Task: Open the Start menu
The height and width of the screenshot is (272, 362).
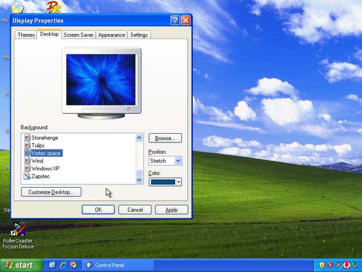Action: pyautogui.click(x=21, y=265)
